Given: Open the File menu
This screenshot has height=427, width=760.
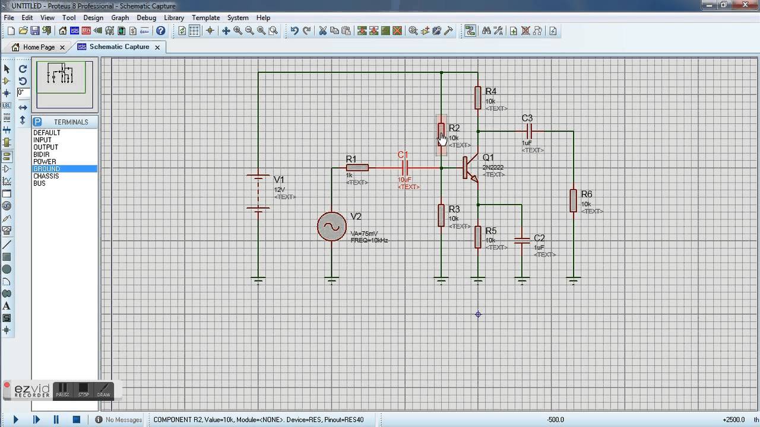Looking at the screenshot, I should point(9,18).
